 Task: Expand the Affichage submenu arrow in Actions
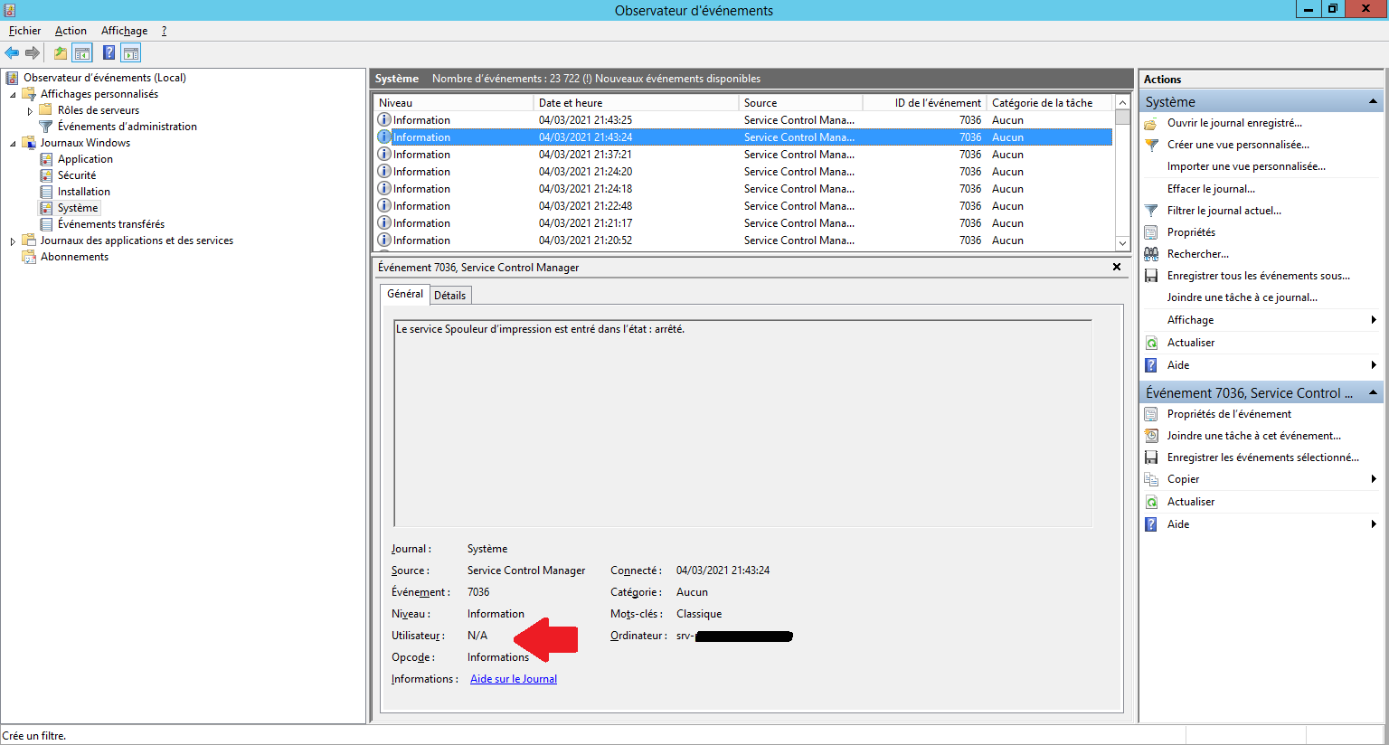pyautogui.click(x=1374, y=320)
